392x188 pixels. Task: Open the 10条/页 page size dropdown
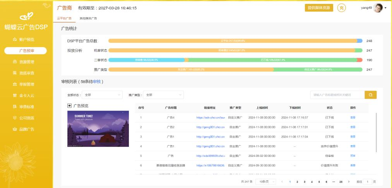point(266,182)
